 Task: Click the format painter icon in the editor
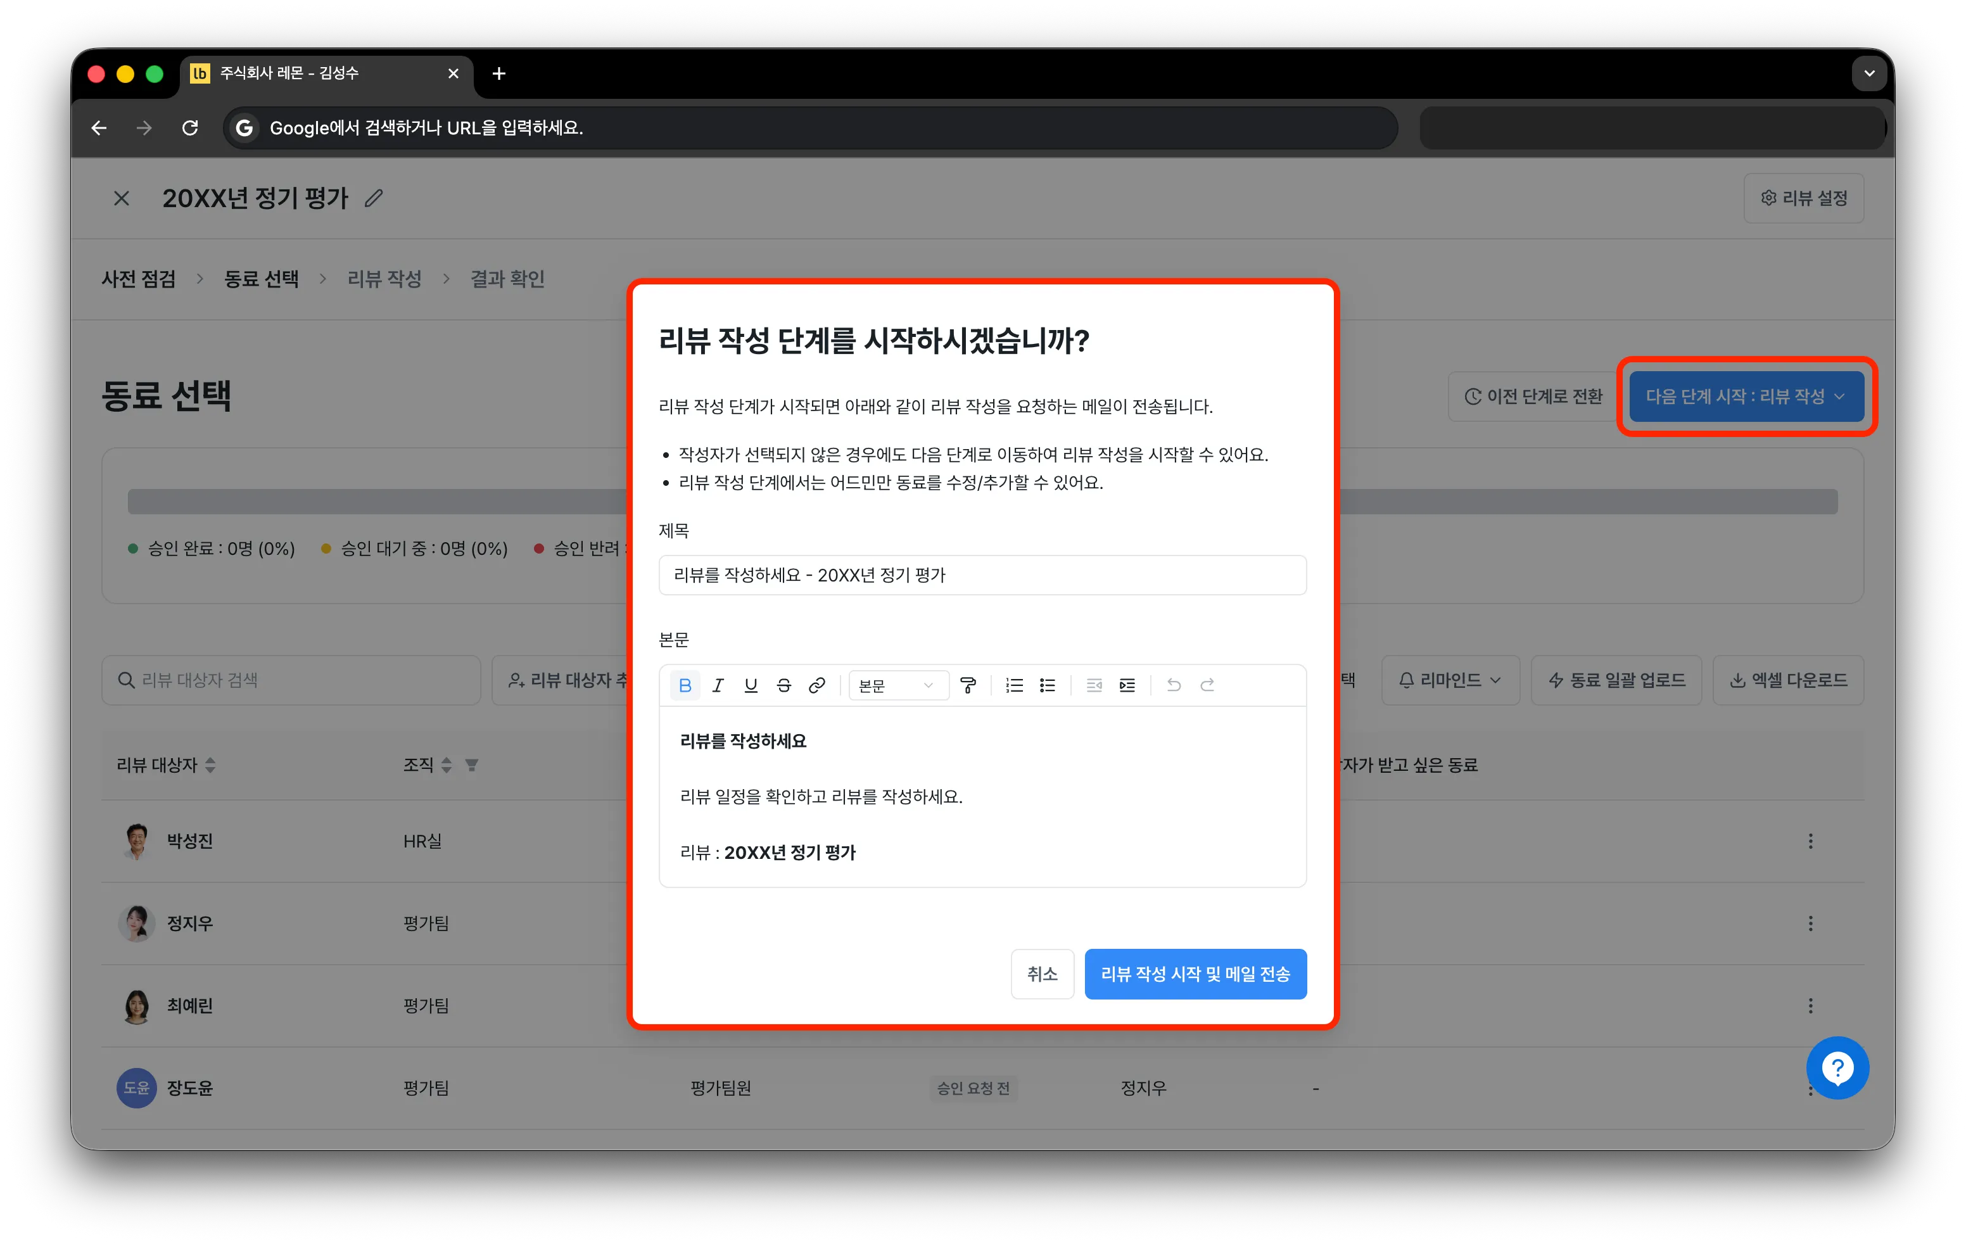[968, 685]
